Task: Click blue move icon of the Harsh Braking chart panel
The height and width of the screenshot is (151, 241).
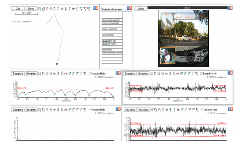Action: (x=229, y=109)
